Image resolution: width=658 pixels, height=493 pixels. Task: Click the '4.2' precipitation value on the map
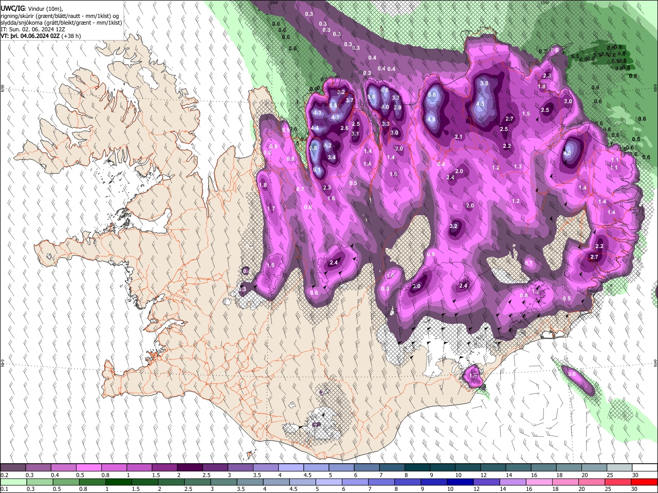coord(328,145)
